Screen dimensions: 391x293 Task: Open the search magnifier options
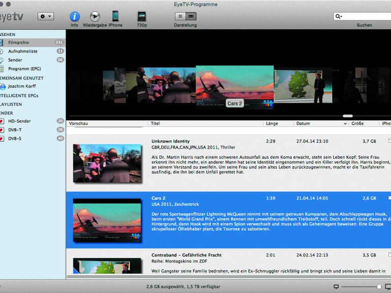[x=338, y=16]
